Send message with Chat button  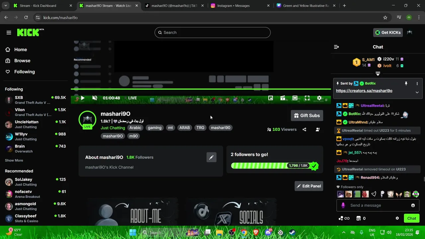coord(412,218)
